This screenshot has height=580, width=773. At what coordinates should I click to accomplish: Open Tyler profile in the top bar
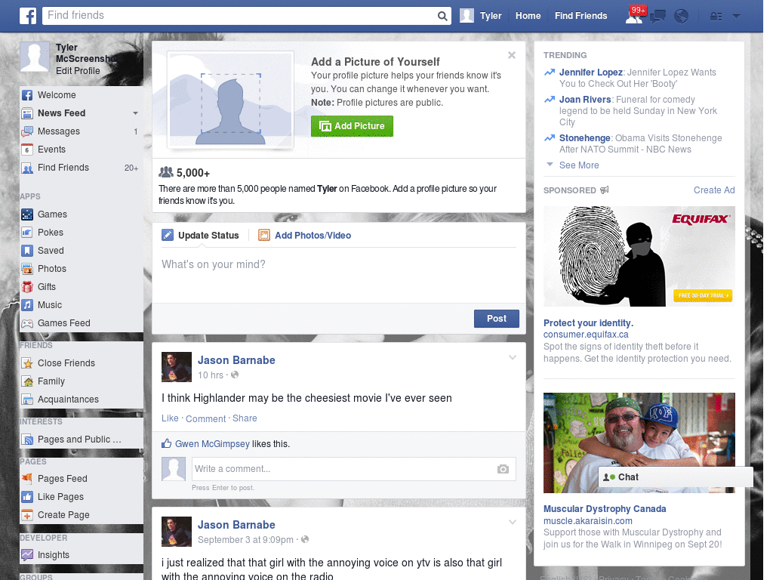[481, 16]
